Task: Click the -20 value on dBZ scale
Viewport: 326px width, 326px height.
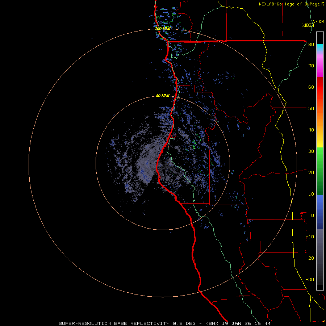Action: pos(310,258)
